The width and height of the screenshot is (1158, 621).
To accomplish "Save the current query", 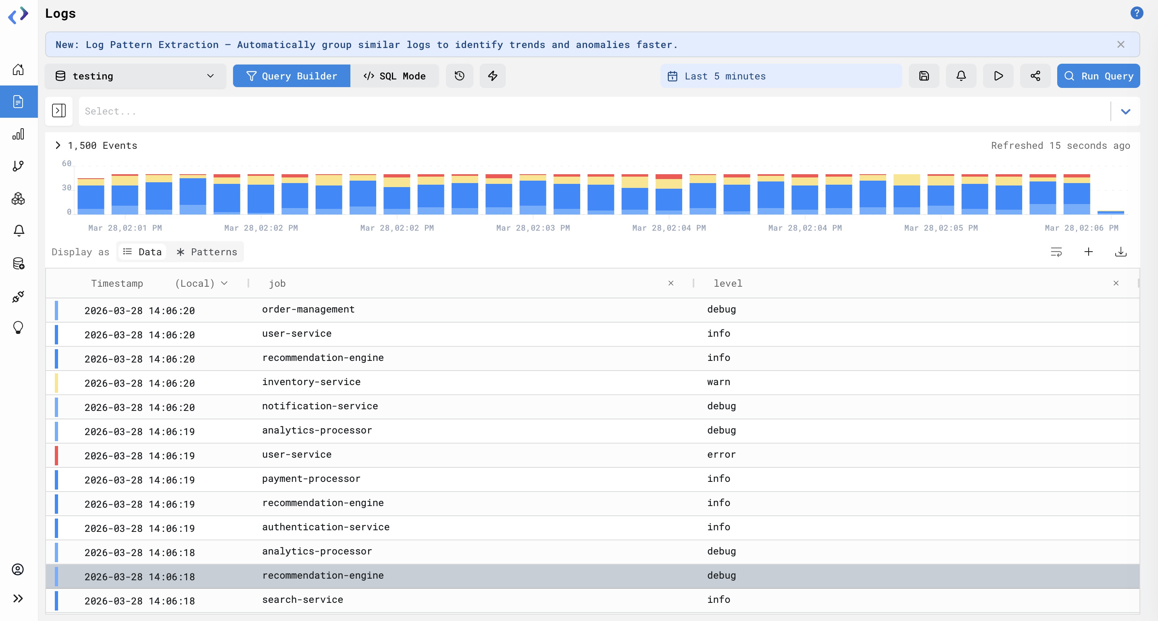I will tap(924, 75).
